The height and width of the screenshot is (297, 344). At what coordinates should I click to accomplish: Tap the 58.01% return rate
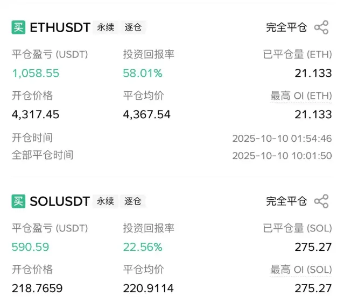(143, 73)
